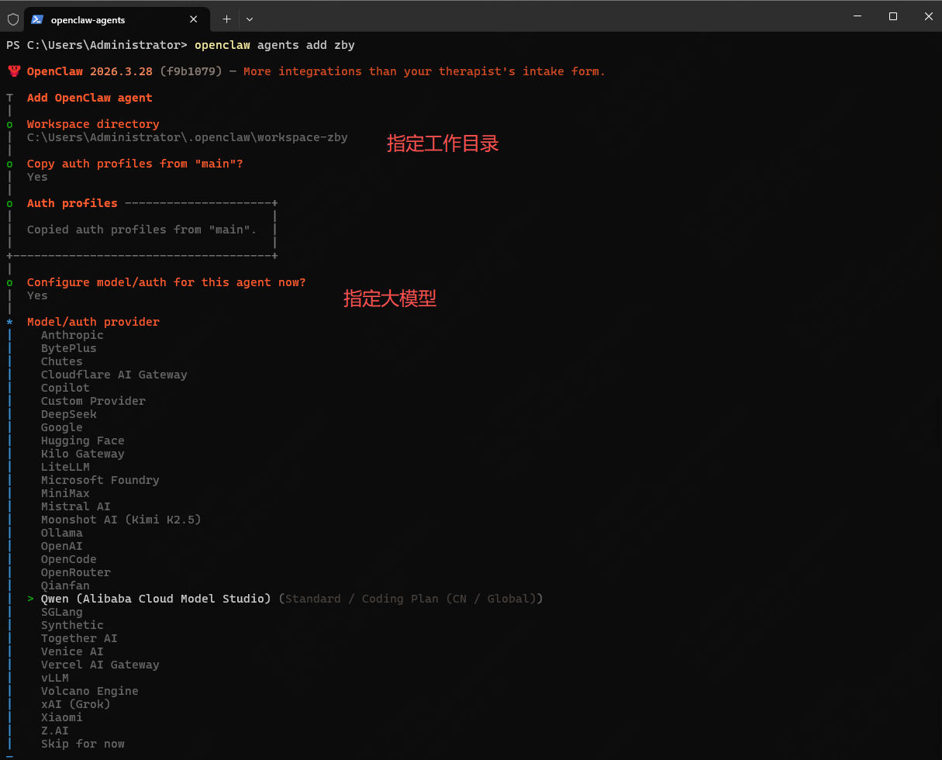The image size is (942, 760).
Task: Click the red OpenClaw lobster logo icon
Action: (x=13, y=71)
